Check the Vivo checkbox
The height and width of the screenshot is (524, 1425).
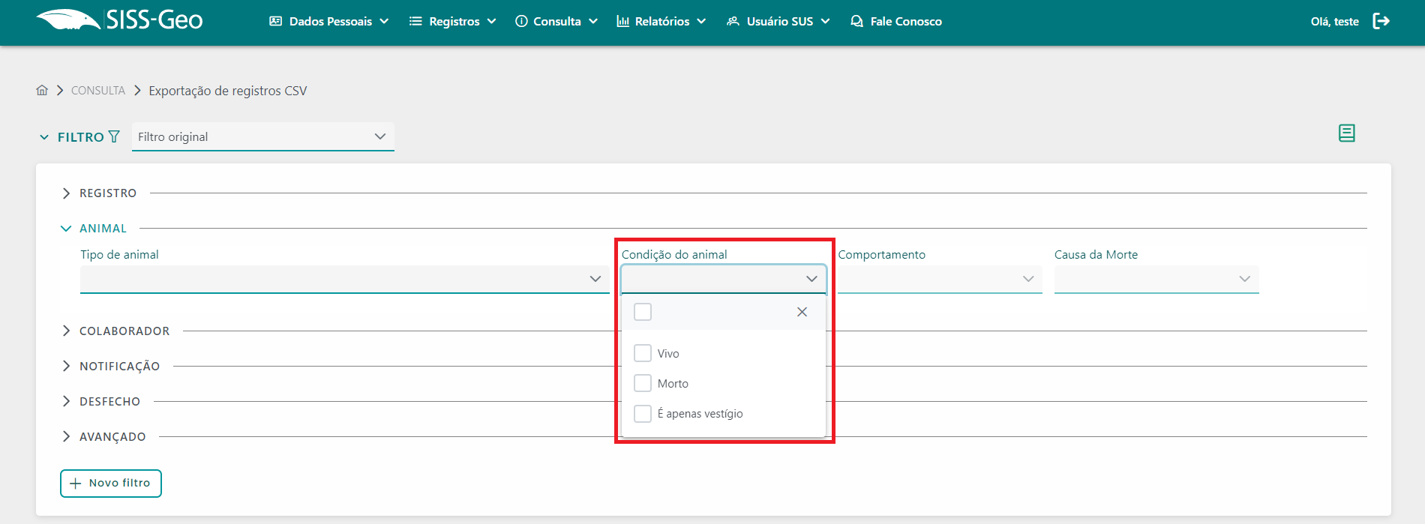point(643,353)
